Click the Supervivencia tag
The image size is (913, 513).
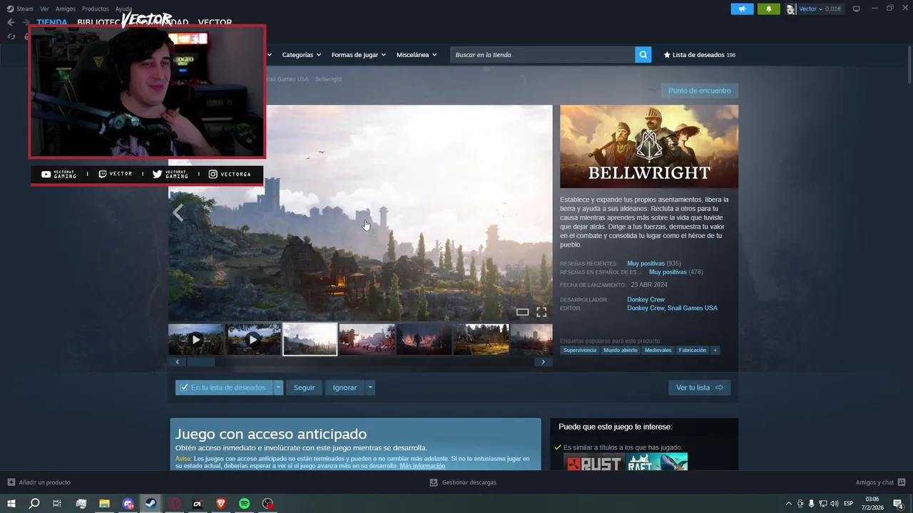(580, 351)
